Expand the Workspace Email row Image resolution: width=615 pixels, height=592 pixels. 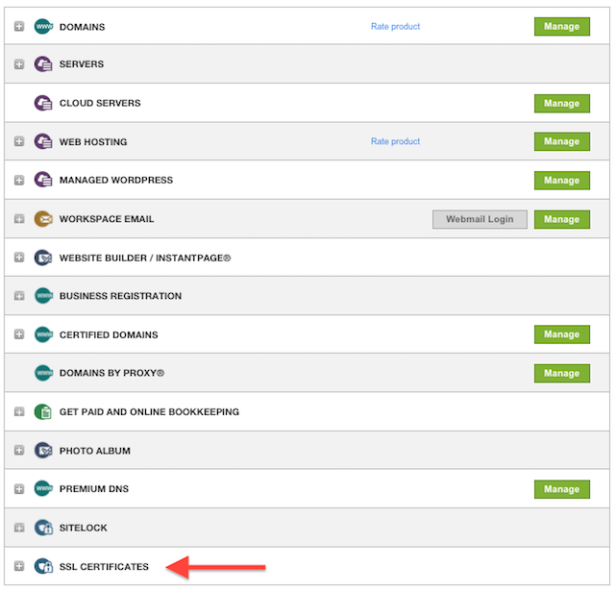(19, 218)
